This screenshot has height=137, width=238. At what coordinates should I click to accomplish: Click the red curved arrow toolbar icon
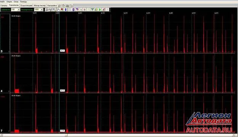coord(104,10)
